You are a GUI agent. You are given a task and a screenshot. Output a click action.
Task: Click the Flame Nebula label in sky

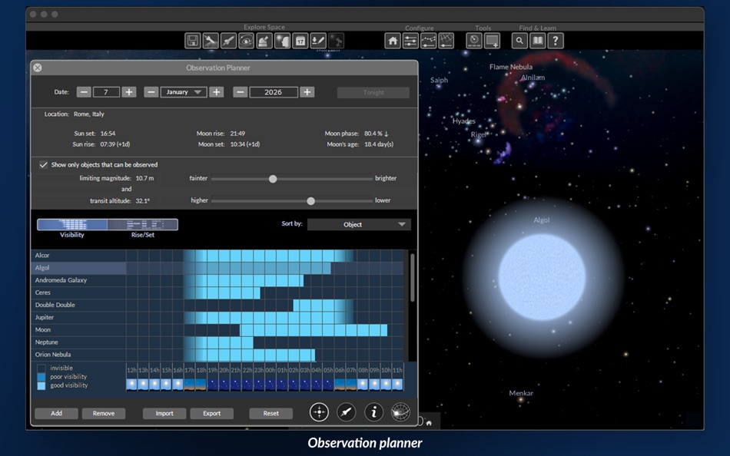[x=511, y=67]
